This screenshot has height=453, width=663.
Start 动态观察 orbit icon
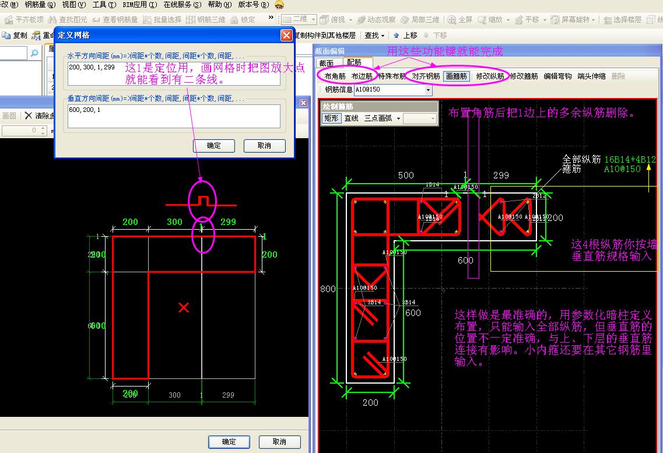click(x=361, y=19)
